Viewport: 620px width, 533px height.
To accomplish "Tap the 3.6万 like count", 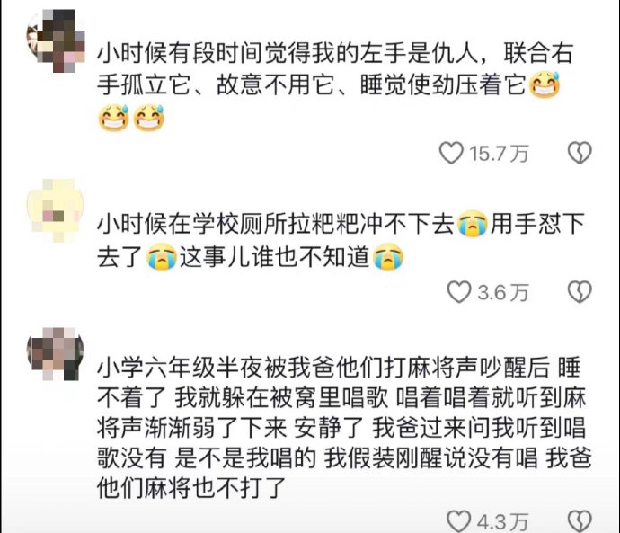I will [x=503, y=293].
